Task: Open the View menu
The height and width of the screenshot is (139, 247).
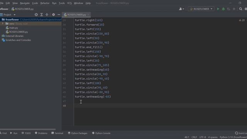Action: click(x=15, y=3)
